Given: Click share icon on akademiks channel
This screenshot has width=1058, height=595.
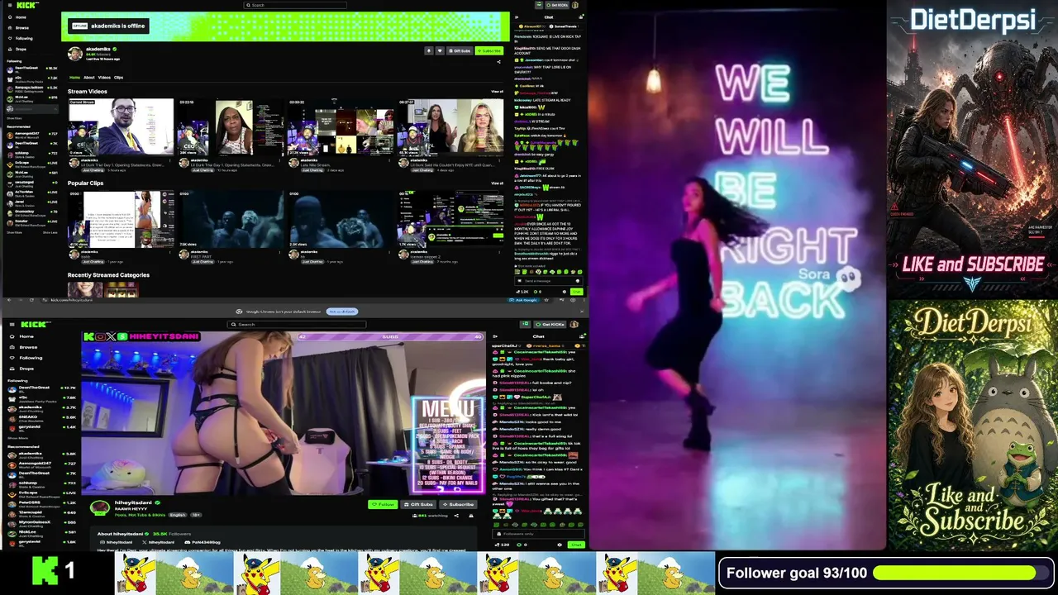Looking at the screenshot, I should tap(498, 61).
